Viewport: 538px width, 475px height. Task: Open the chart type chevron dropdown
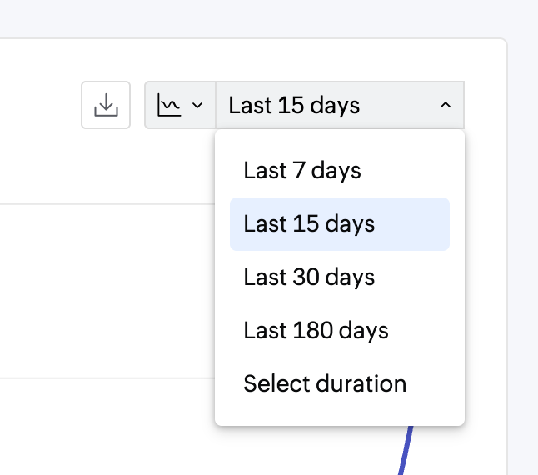pyautogui.click(x=197, y=106)
